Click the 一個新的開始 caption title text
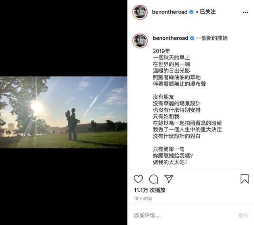The height and width of the screenshot is (225, 254). point(212,38)
